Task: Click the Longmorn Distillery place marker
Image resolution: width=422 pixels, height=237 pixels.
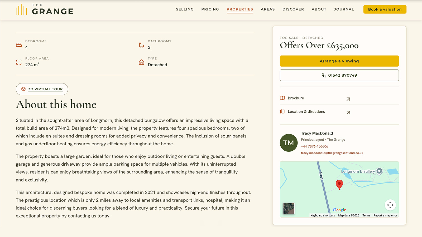Action: tap(379, 171)
